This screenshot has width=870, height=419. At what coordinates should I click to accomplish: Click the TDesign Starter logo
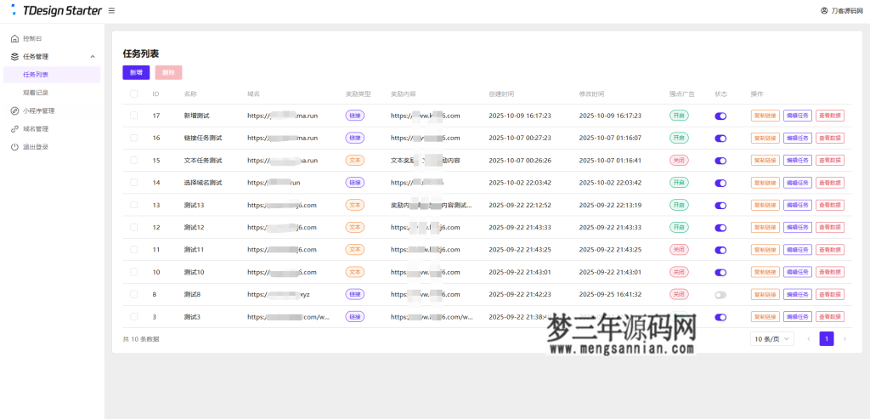(x=56, y=10)
